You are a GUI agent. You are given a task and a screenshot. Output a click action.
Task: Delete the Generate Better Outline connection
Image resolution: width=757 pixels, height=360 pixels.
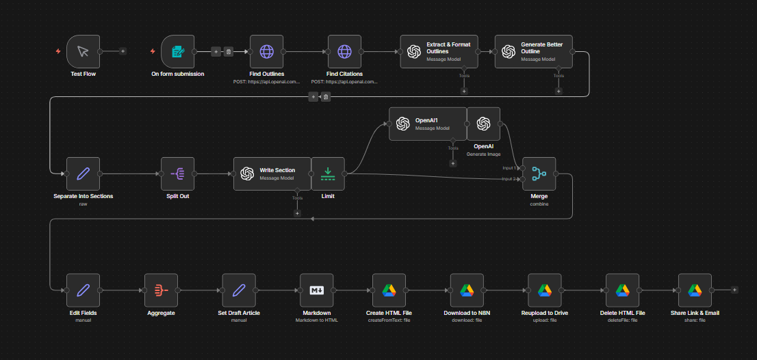(x=326, y=97)
